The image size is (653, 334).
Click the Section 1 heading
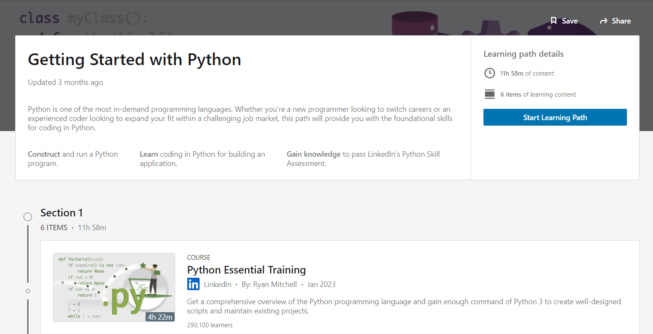tap(61, 213)
